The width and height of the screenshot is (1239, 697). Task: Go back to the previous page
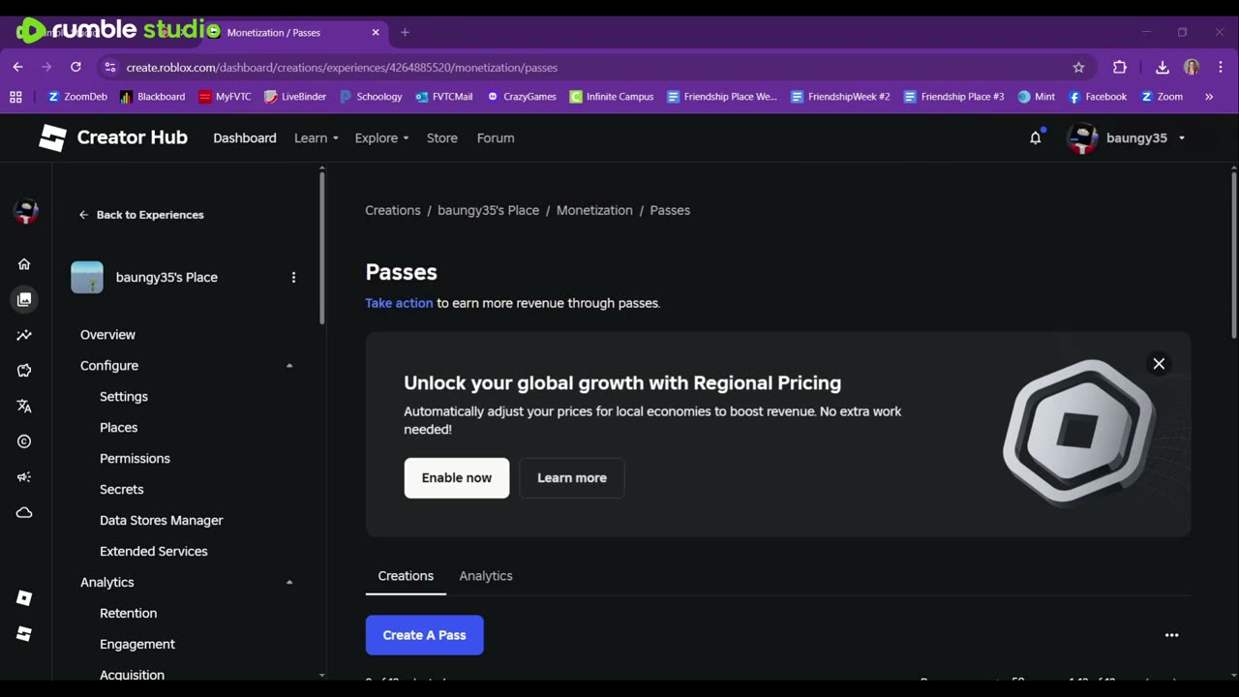pos(17,67)
